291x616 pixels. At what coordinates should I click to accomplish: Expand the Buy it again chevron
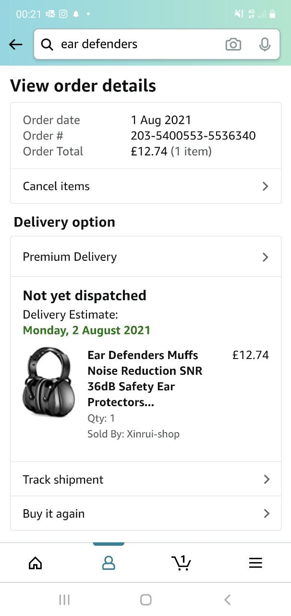[267, 513]
